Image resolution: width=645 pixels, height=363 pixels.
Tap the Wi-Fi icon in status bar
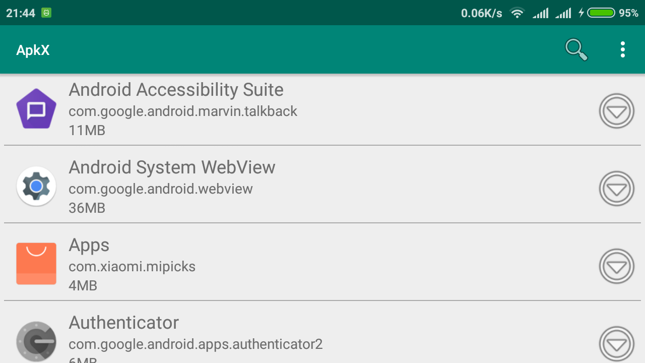[x=517, y=13]
